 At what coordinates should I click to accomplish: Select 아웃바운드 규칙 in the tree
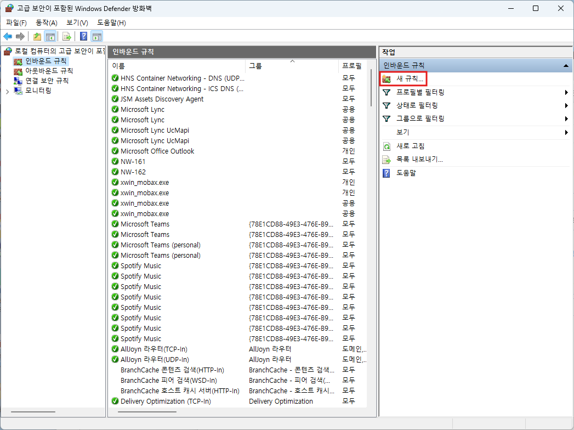click(49, 71)
